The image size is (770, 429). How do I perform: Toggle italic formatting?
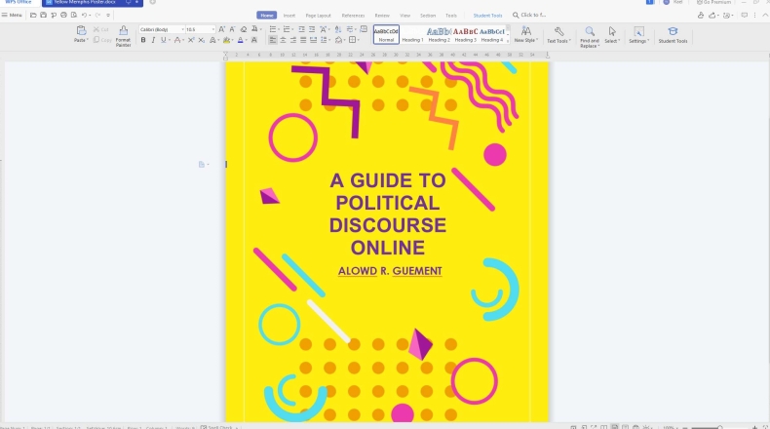click(153, 40)
